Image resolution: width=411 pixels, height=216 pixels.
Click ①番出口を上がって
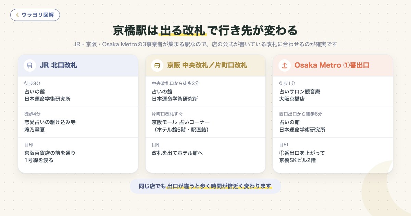pos(302,153)
